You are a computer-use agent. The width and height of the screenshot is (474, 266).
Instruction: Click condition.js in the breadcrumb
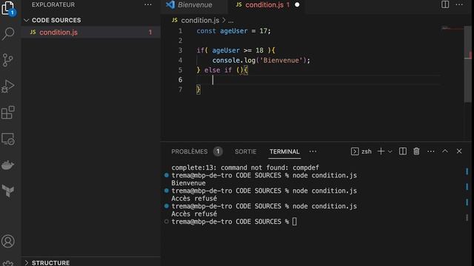click(x=200, y=20)
